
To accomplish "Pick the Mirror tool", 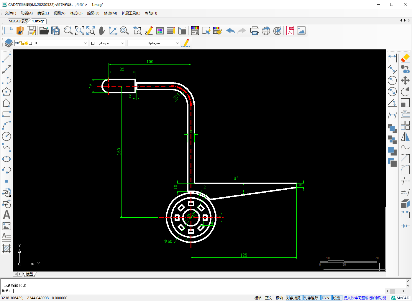I will pos(405,136).
